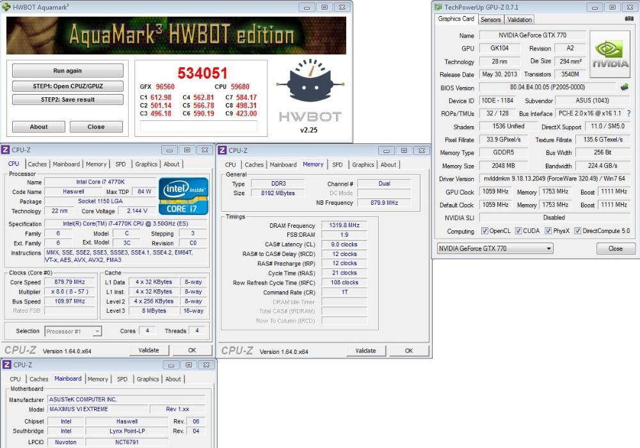Open Mainboard tab in CPU-Z CPU window
Viewport: 640px width, 448px height.
pos(66,164)
